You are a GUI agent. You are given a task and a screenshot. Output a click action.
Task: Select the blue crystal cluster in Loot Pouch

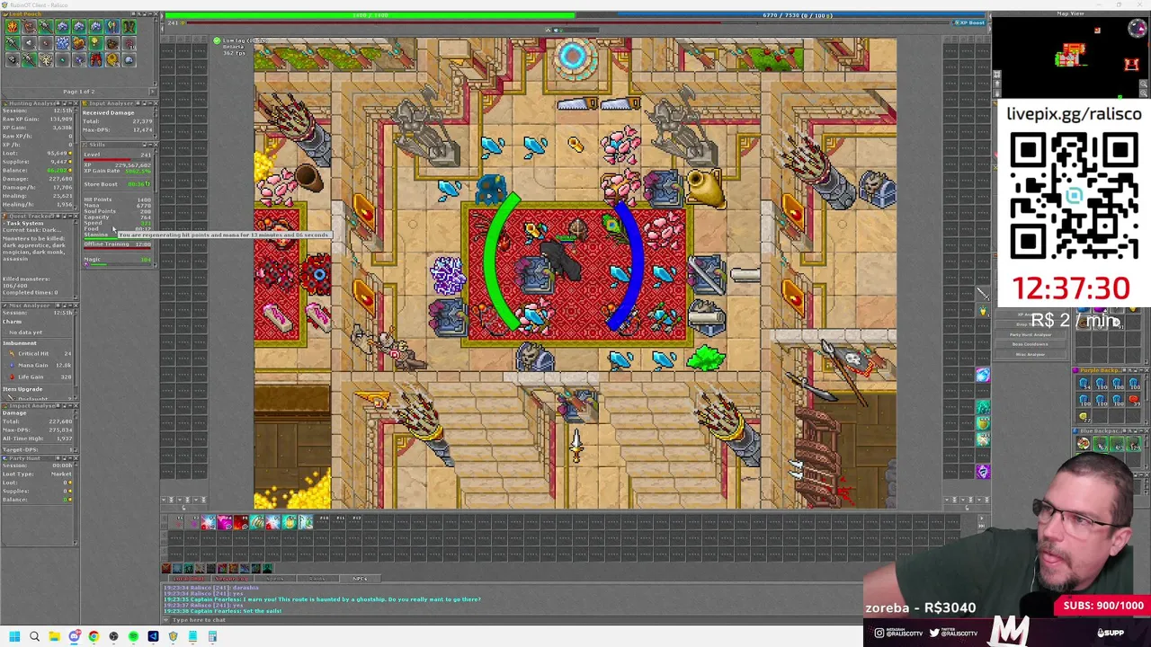(62, 42)
